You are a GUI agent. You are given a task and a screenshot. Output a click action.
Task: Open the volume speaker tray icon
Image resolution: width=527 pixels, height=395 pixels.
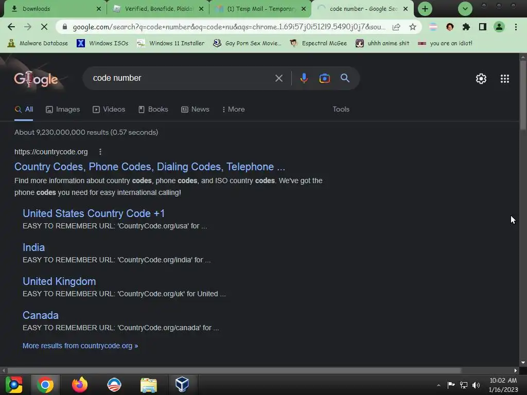point(476,385)
